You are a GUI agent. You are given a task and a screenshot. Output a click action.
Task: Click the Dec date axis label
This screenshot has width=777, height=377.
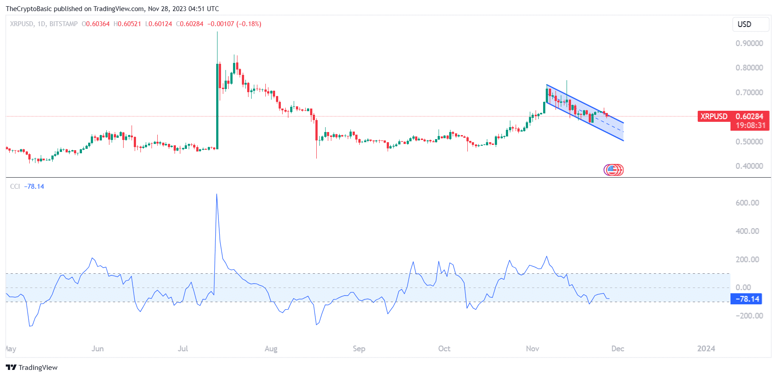tap(618, 349)
